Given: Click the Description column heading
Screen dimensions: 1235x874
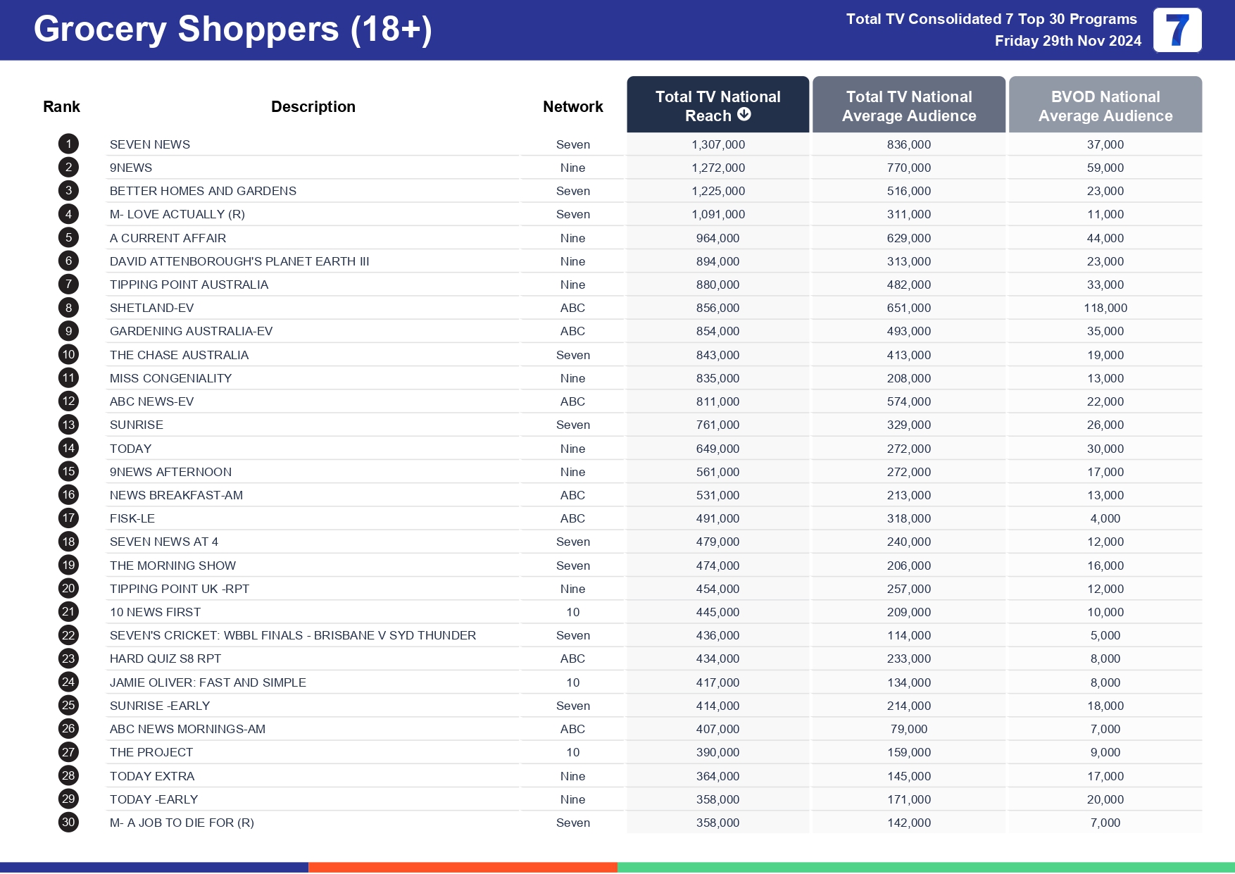Looking at the screenshot, I should tap(313, 107).
